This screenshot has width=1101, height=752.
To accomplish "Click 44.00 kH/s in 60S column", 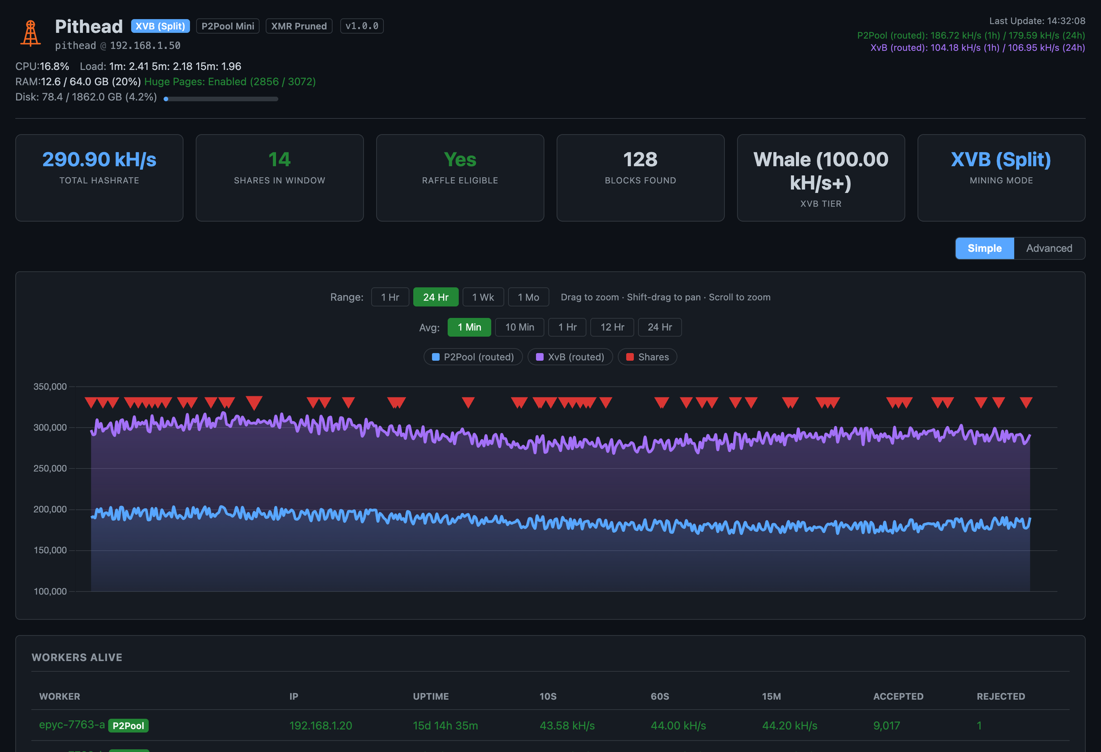I will (678, 726).
